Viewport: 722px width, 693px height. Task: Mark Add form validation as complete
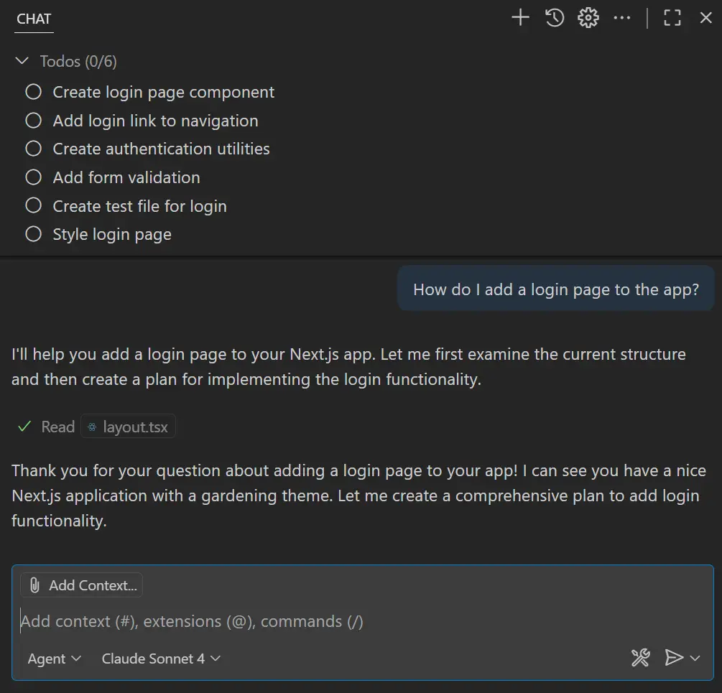point(33,177)
